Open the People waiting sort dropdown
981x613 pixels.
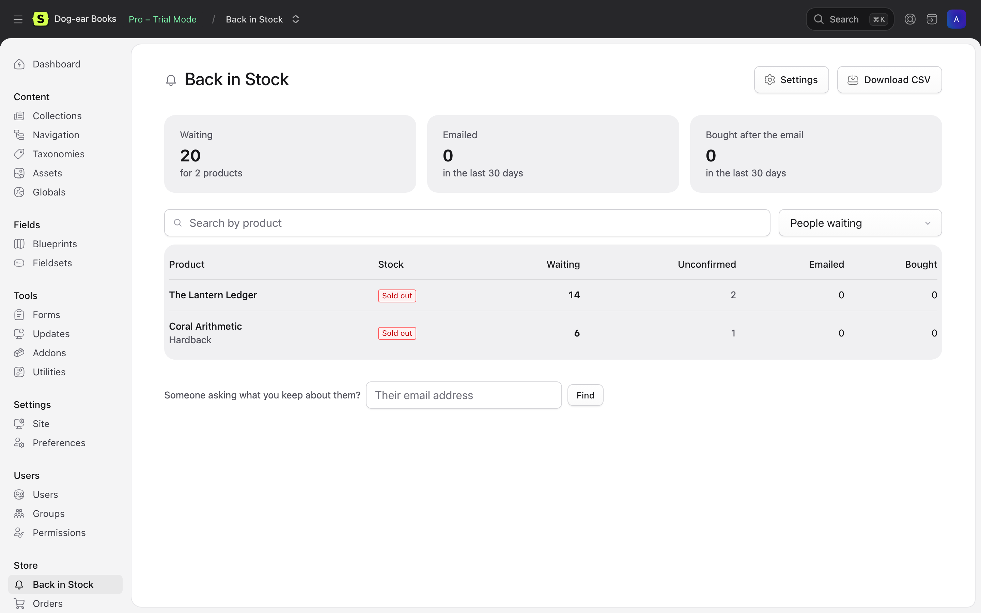click(x=860, y=223)
